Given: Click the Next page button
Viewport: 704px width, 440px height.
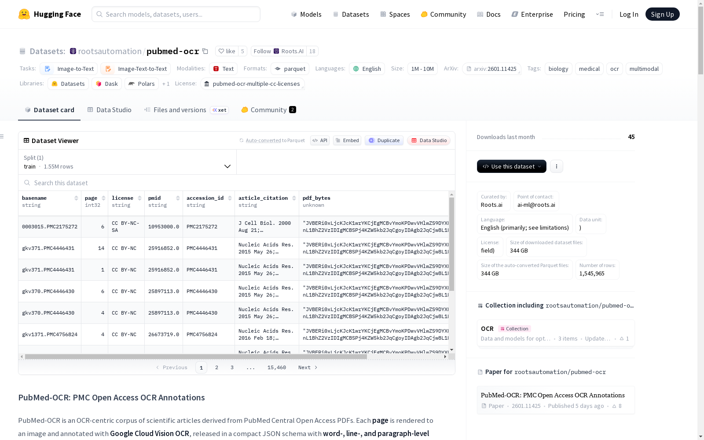Looking at the screenshot, I should [x=308, y=367].
